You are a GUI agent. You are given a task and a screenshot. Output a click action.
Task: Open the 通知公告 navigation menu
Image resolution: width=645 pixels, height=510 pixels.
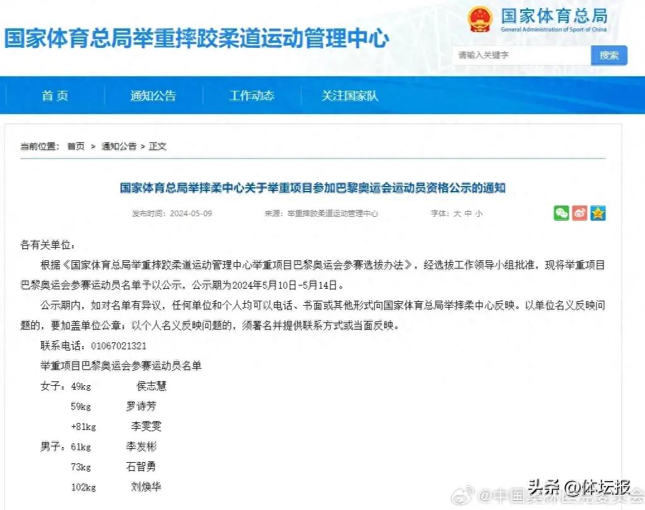pos(153,96)
